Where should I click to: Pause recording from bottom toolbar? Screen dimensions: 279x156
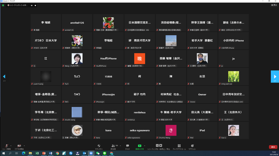157,145
